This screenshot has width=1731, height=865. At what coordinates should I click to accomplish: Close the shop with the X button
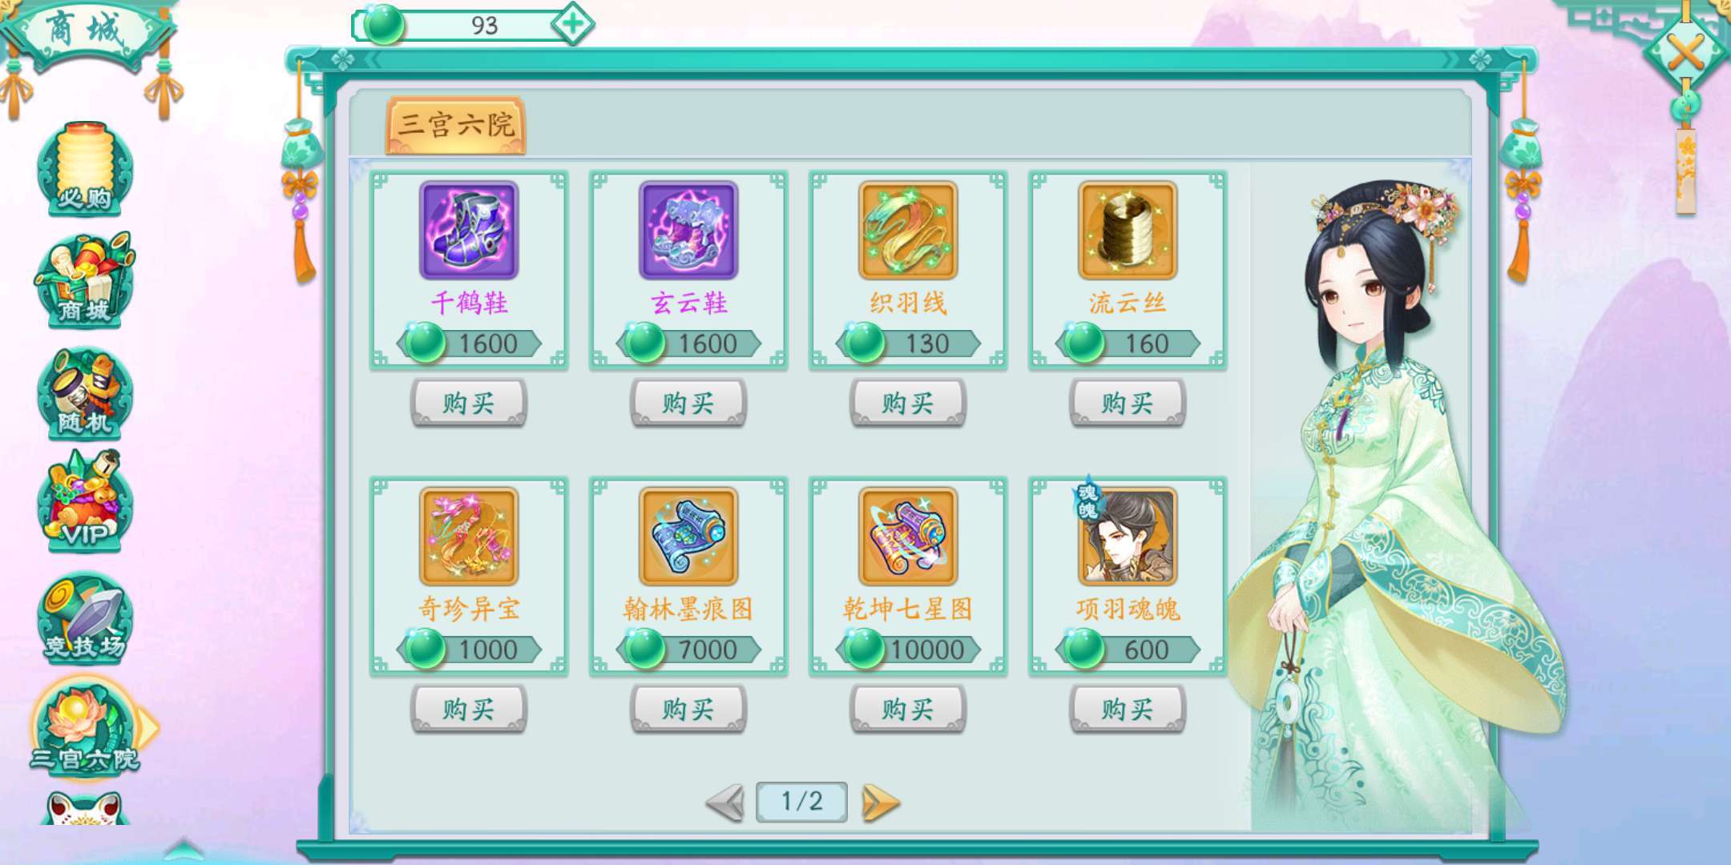pos(1686,51)
